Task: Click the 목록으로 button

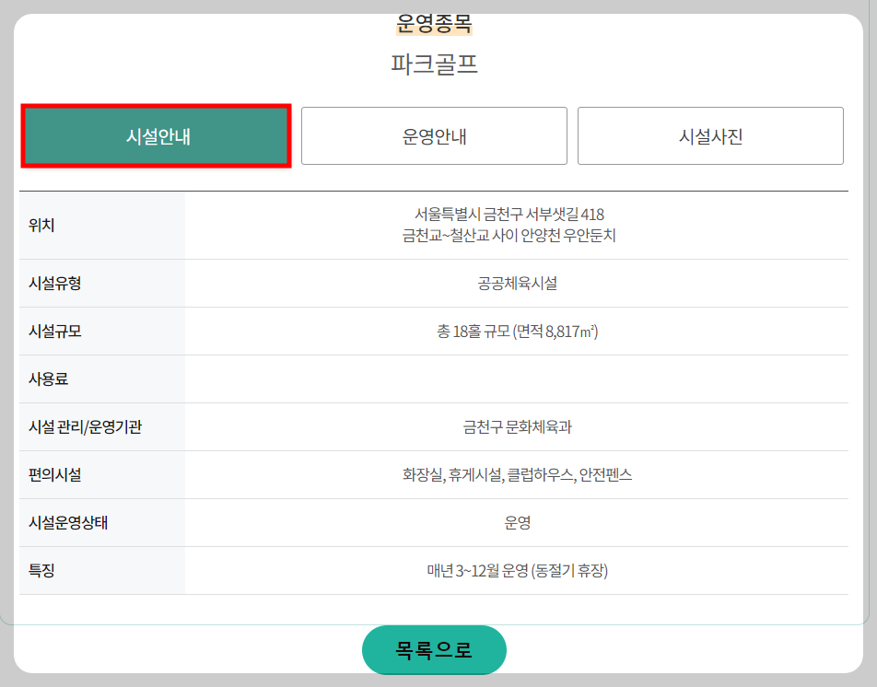Action: tap(433, 649)
